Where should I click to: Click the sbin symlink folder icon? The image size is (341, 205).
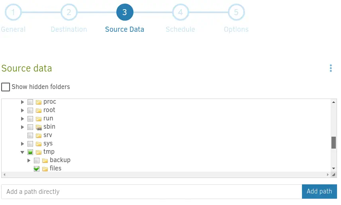point(39,127)
